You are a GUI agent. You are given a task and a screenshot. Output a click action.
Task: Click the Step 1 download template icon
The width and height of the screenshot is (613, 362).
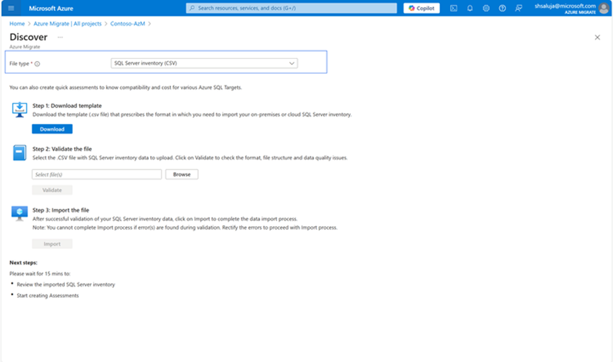click(19, 109)
